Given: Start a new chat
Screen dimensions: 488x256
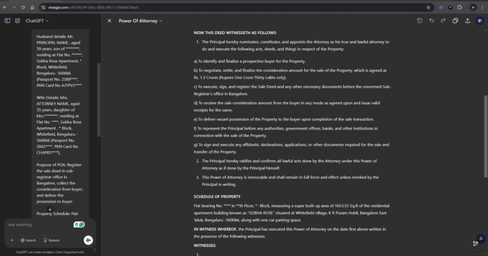Looking at the screenshot, I should 18,20.
